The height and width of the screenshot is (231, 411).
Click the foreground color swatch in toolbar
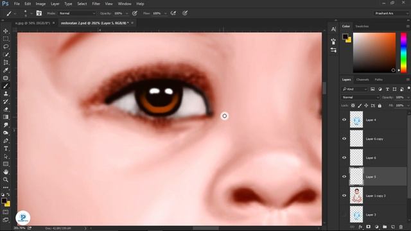[x=4, y=201]
